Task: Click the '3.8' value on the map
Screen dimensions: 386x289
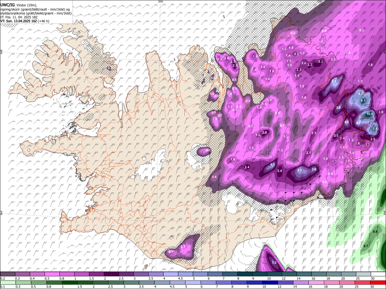Action: [x=338, y=107]
